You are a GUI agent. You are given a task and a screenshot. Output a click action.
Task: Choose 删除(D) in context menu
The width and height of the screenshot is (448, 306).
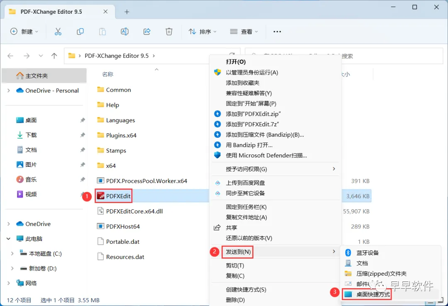(x=235, y=300)
